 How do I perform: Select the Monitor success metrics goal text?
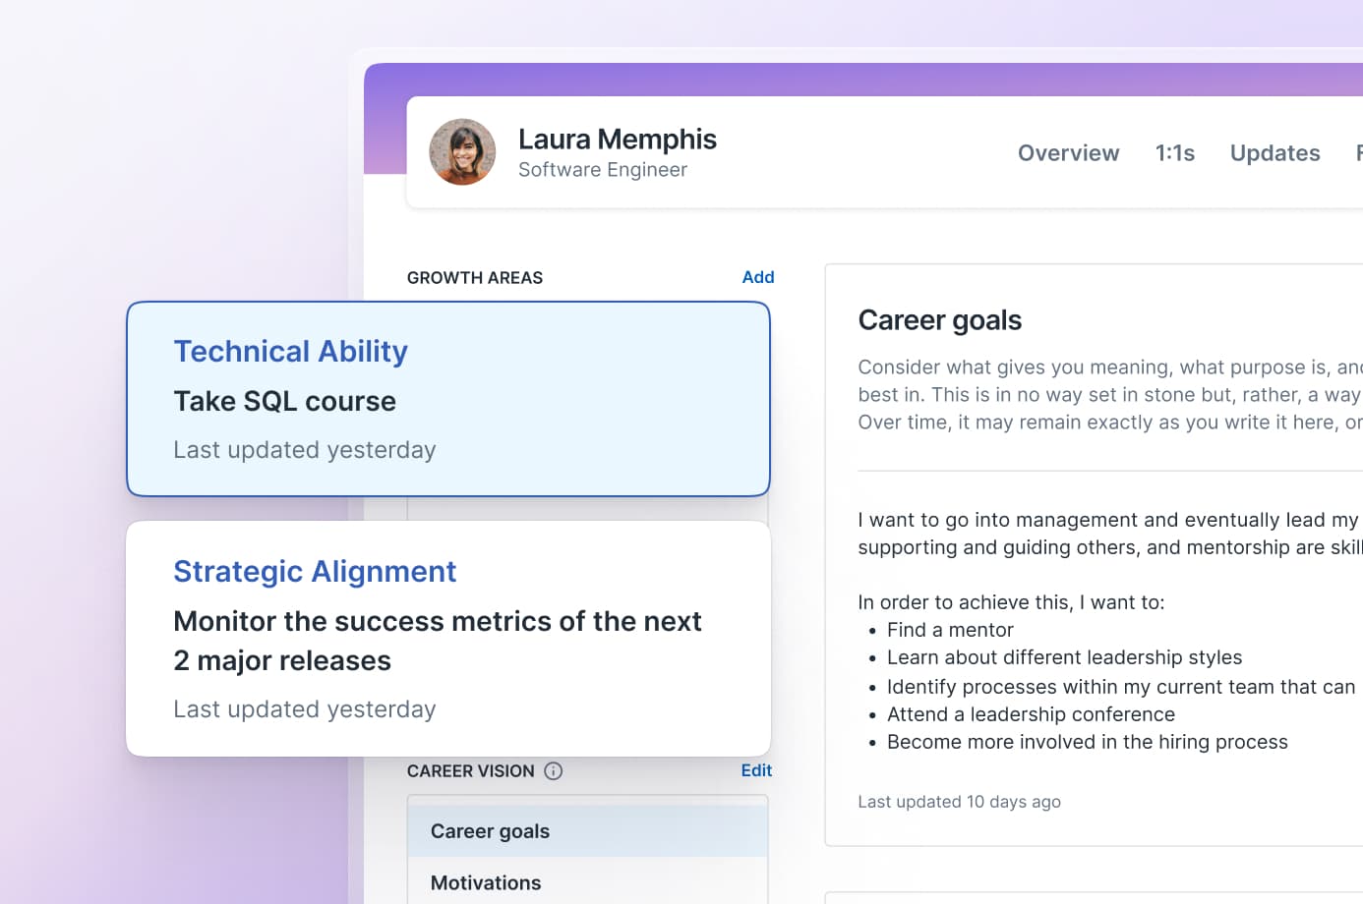click(x=438, y=641)
